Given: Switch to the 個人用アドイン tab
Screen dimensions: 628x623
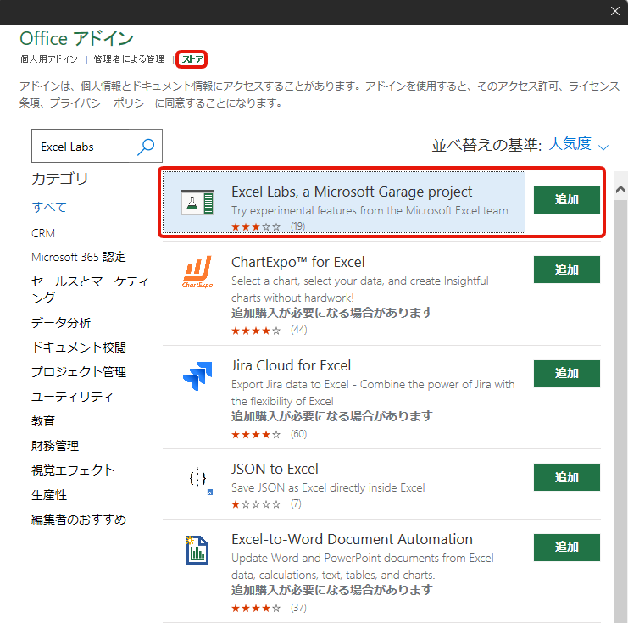Looking at the screenshot, I should [x=49, y=59].
